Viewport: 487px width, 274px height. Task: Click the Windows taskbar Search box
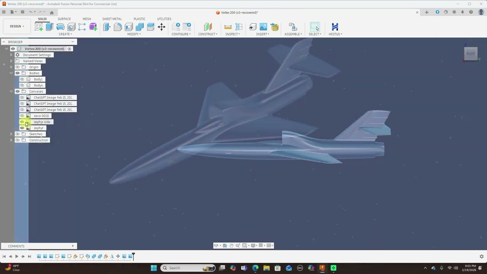click(188, 268)
